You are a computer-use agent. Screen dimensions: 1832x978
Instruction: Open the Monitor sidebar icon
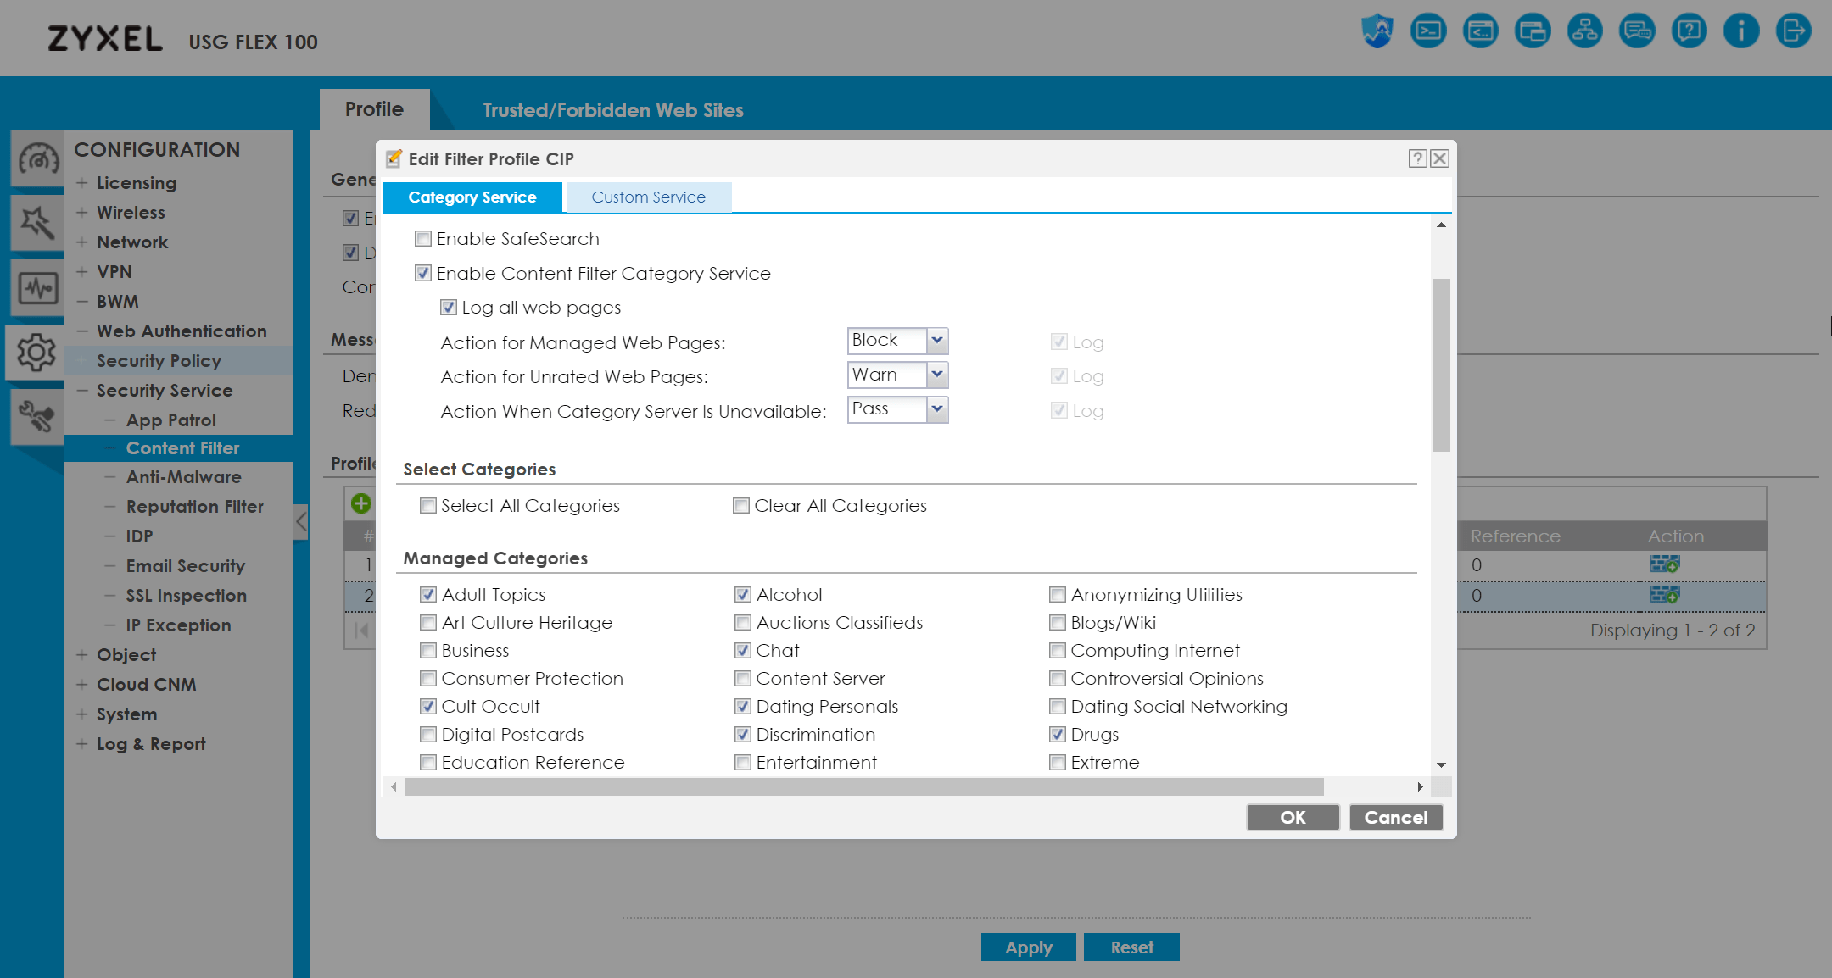coord(37,289)
